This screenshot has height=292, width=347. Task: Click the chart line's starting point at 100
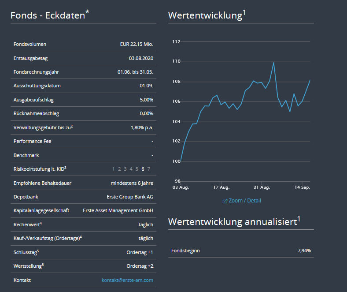pyautogui.click(x=181, y=161)
